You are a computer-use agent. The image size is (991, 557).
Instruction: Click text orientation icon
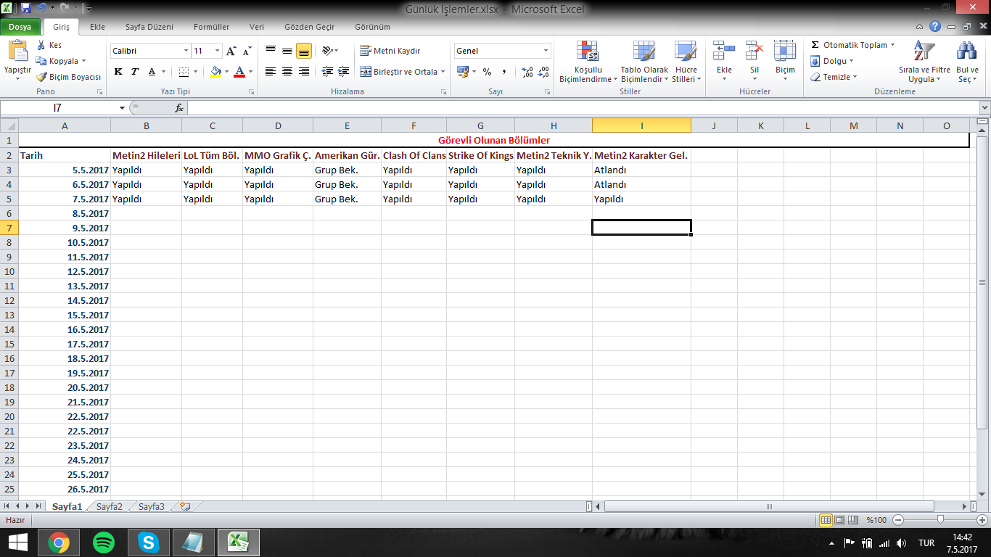327,51
